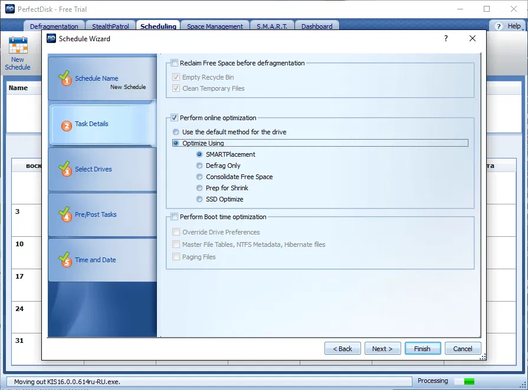
Task: Click the Processing progress indicator
Action: 464,381
